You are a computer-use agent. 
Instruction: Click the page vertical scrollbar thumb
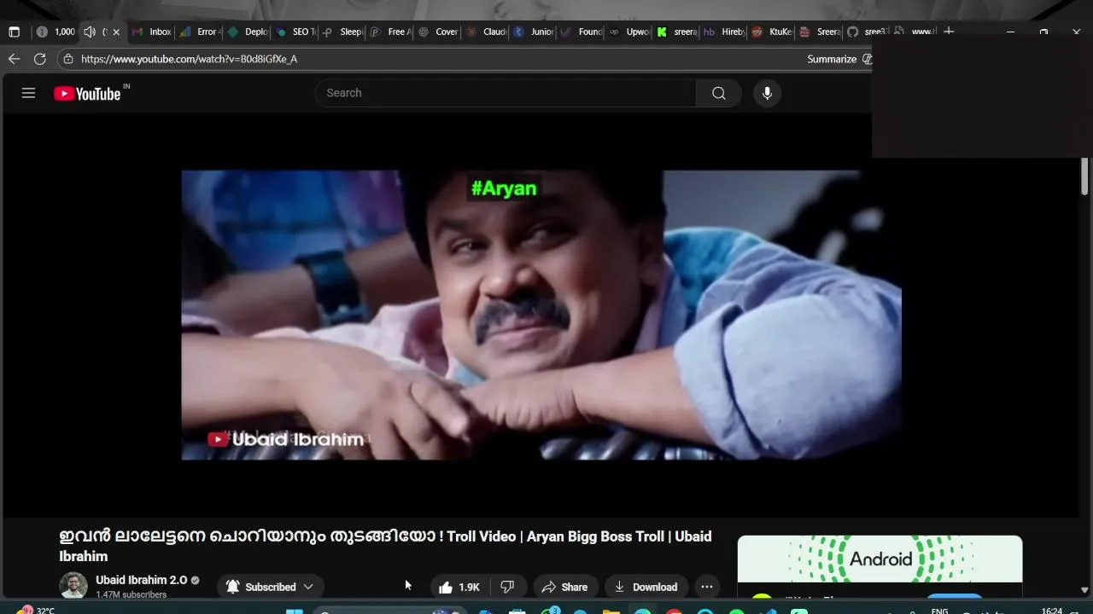(1085, 177)
